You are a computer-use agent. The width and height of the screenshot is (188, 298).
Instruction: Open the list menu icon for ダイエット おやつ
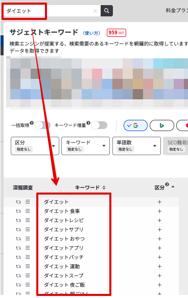(x=28, y=239)
